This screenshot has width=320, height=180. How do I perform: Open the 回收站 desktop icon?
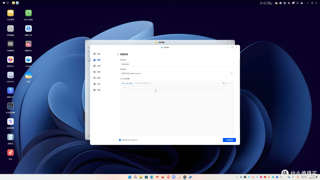10,137
